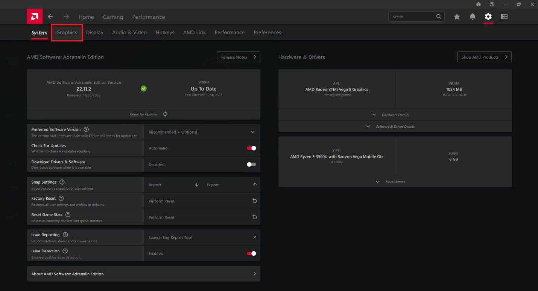Turn off Issue Detection toggle
538x291 pixels.
coord(251,253)
